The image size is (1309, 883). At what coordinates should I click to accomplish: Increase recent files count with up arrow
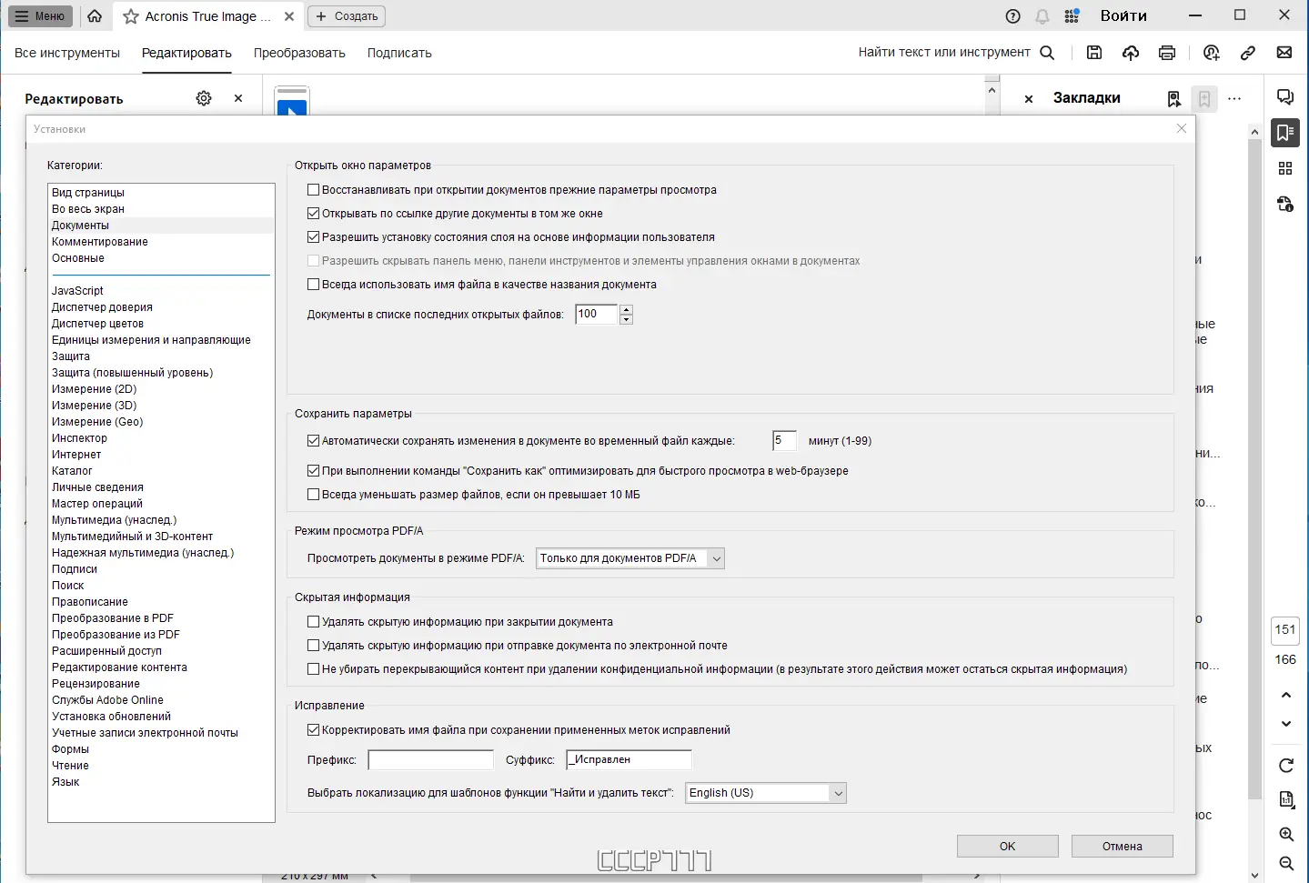pos(626,309)
